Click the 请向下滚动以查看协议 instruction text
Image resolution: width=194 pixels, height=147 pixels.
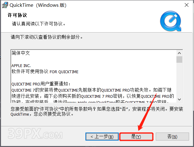(x=47, y=37)
